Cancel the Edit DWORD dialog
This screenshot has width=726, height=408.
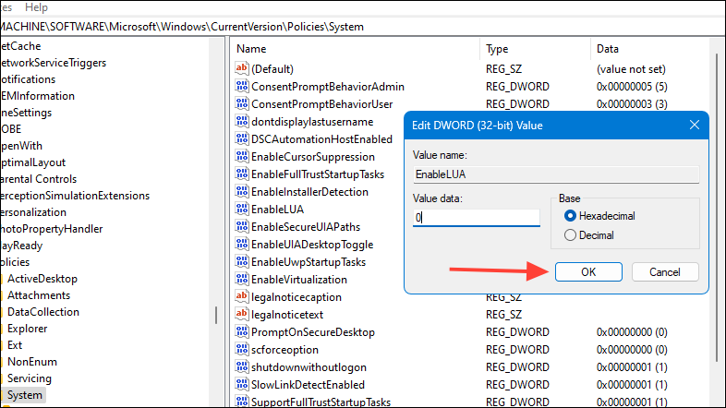[x=665, y=272]
